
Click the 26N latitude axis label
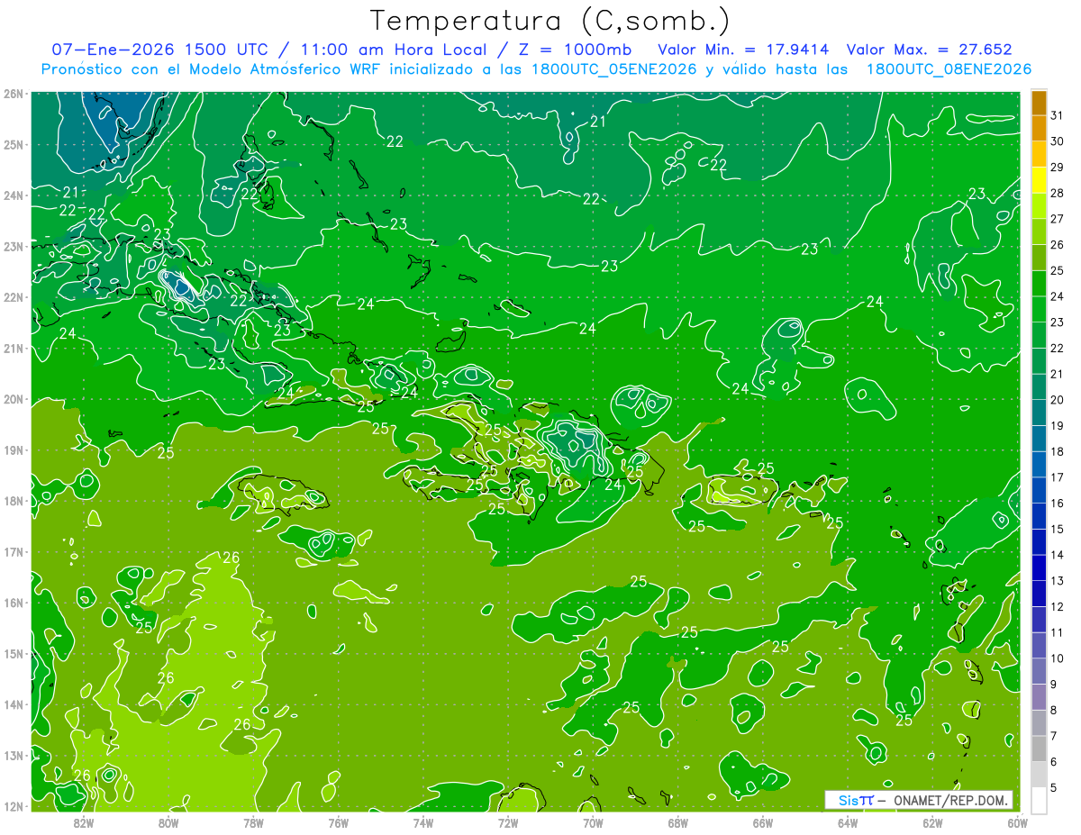pos(14,94)
